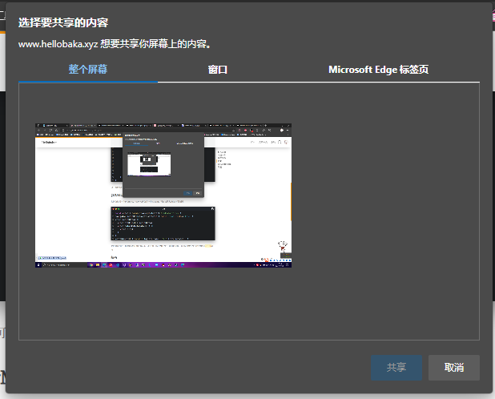Choose the entire screen preview thumbnail
Viewport: 495px width, 399px height.
(163, 195)
